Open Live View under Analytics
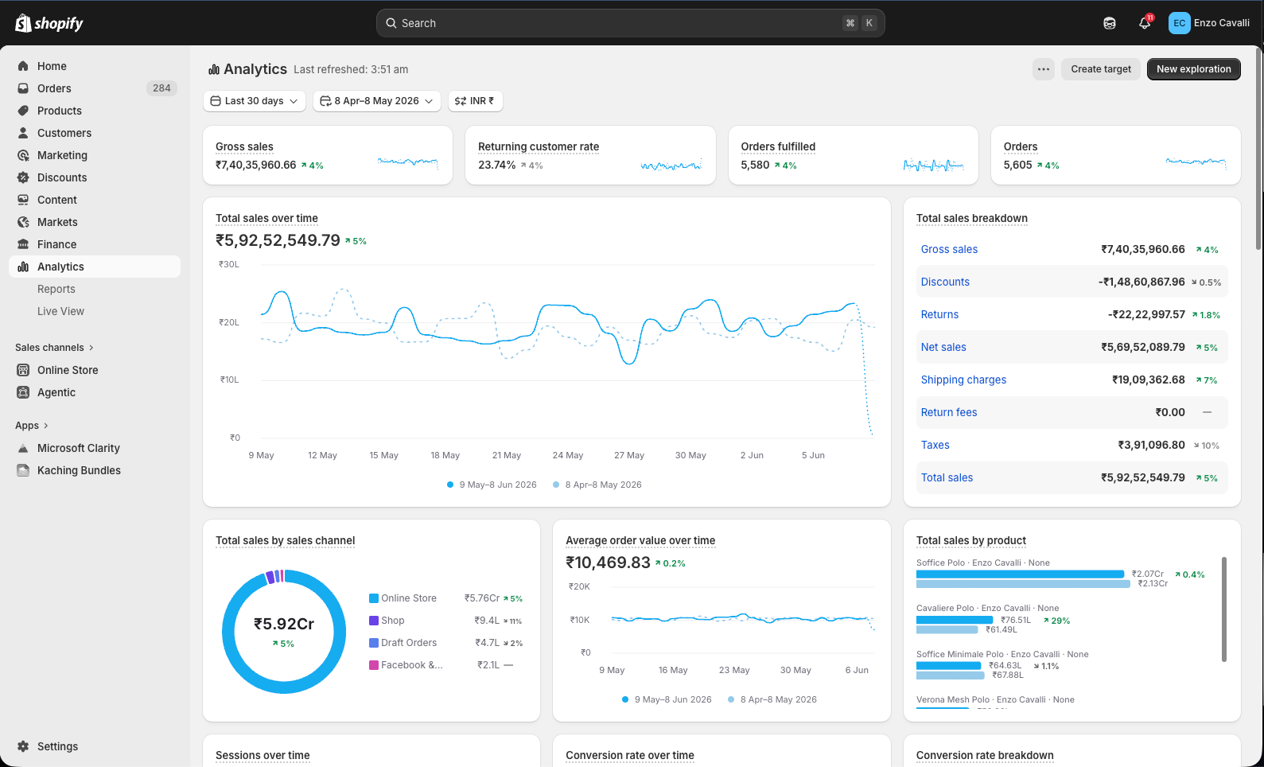Screen dimensions: 1264x767 click(60, 311)
